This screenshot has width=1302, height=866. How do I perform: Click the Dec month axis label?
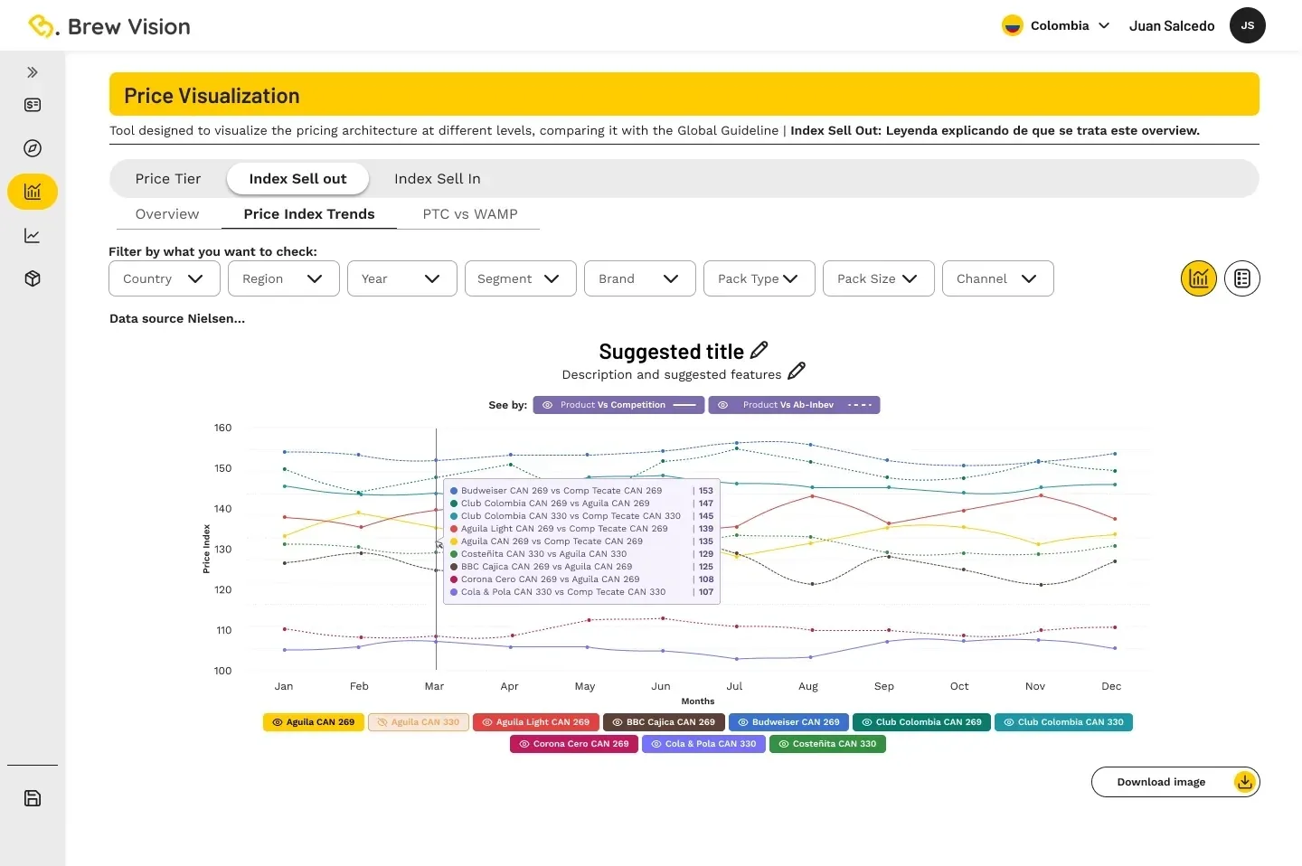point(1111,686)
